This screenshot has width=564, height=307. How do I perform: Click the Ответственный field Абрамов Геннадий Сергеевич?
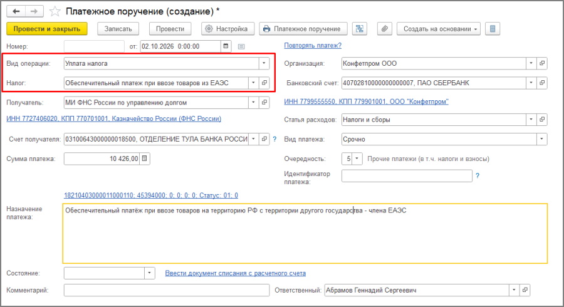[x=417, y=289]
